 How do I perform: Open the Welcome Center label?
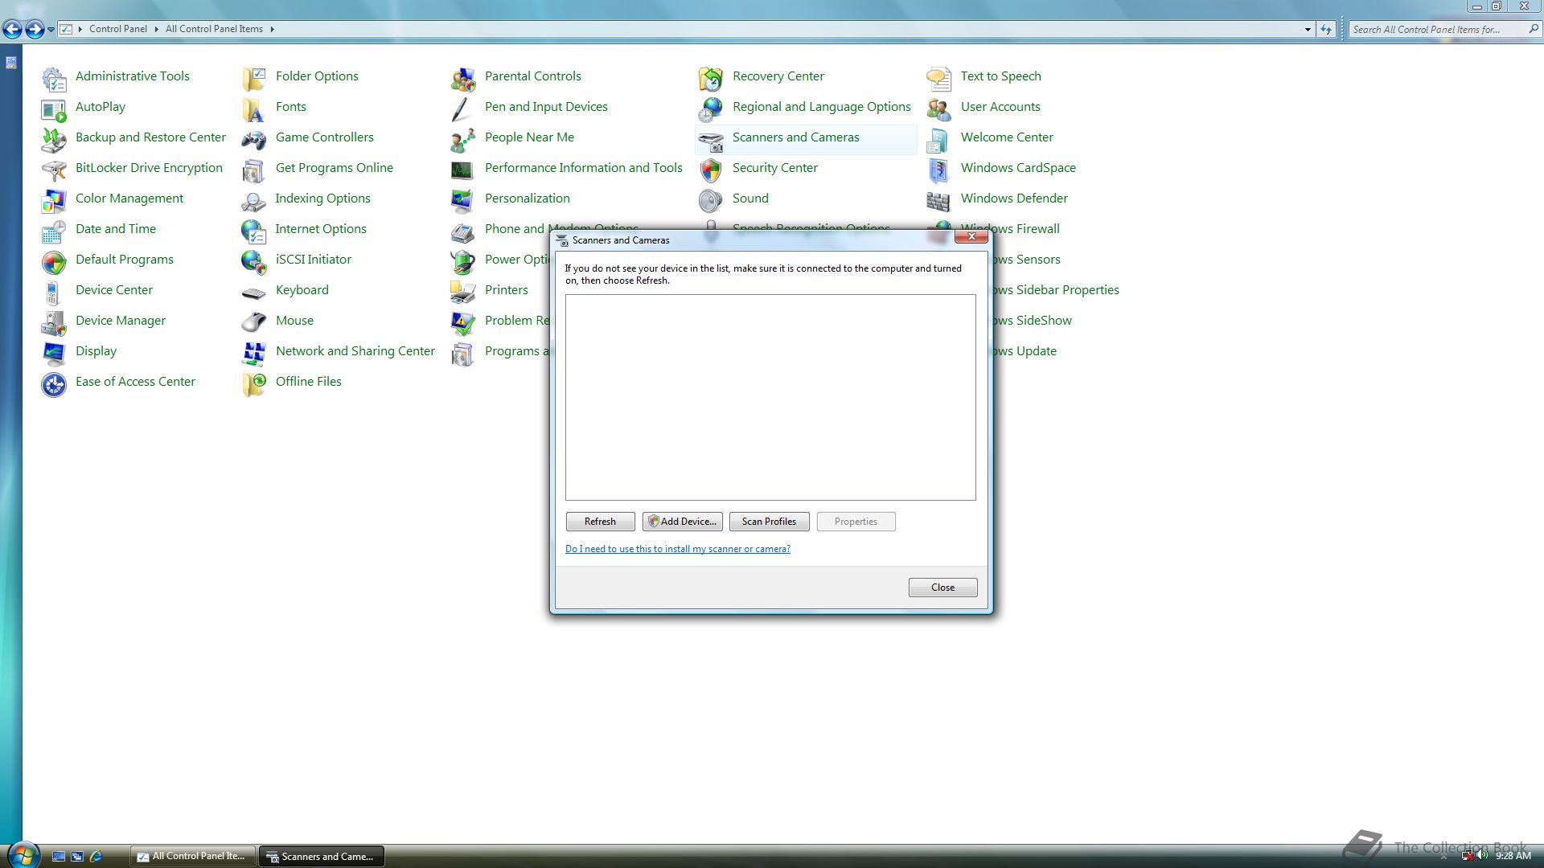pyautogui.click(x=1006, y=137)
